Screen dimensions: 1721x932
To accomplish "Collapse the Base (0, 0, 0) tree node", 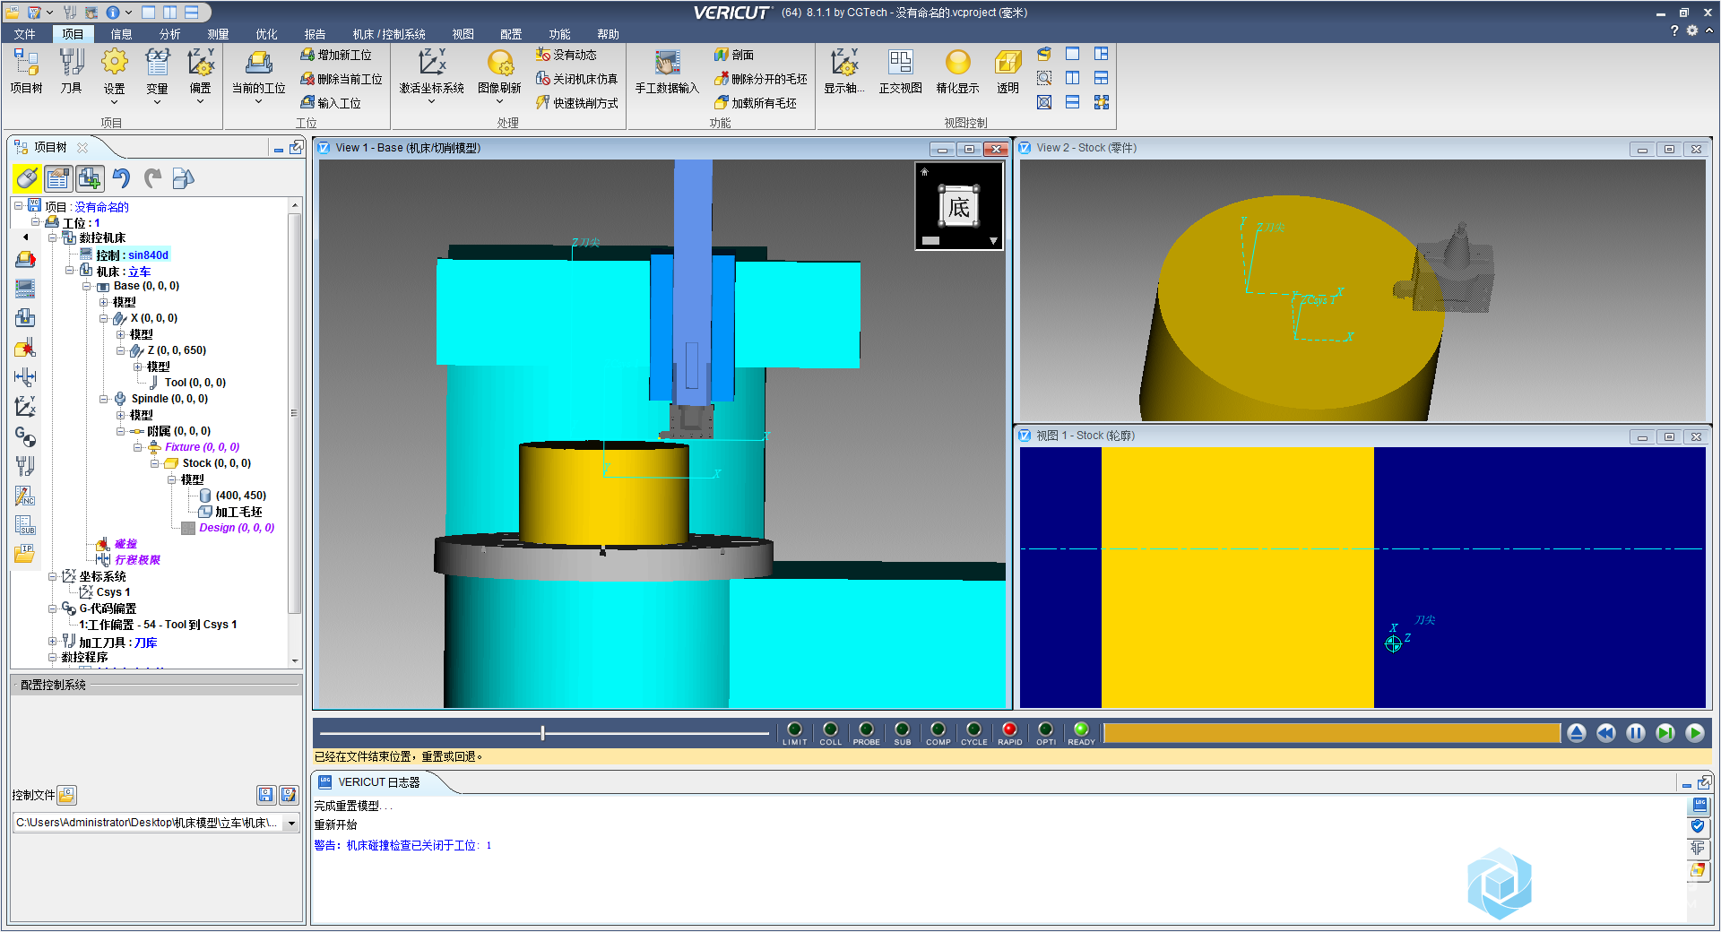I will (x=87, y=287).
